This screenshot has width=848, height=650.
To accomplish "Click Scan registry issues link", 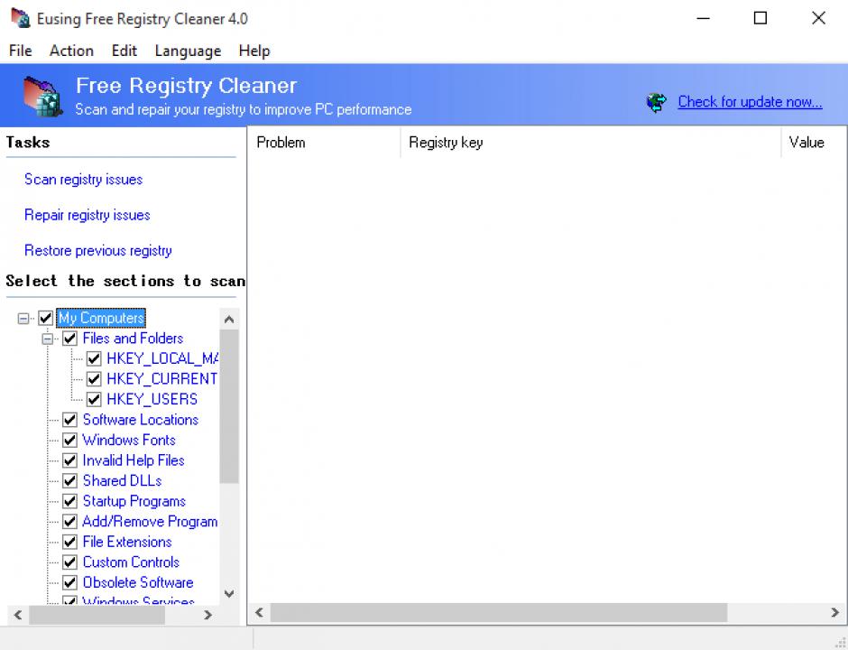I will coord(83,180).
